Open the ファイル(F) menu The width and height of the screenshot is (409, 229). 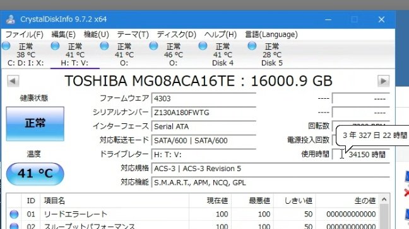[24, 35]
